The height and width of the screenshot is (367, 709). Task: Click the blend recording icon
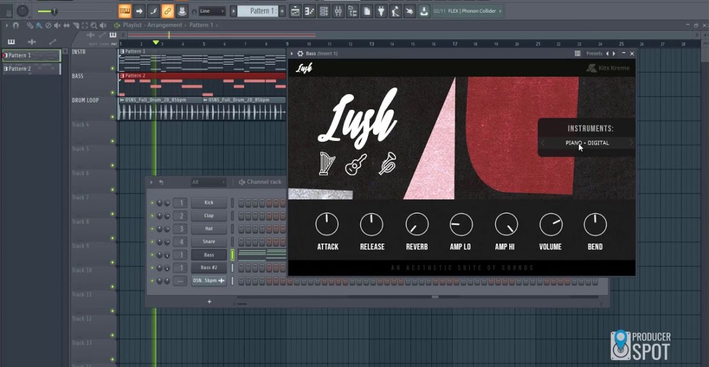click(x=153, y=11)
